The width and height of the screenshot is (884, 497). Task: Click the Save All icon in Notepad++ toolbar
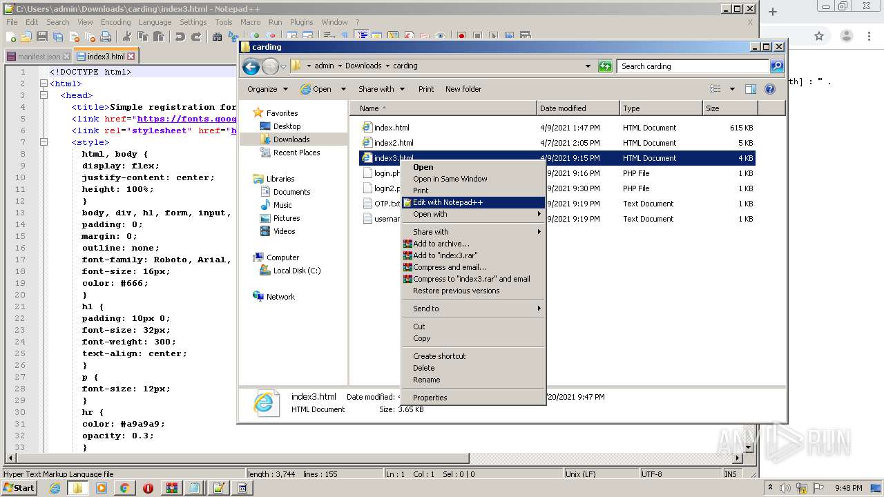[x=57, y=36]
